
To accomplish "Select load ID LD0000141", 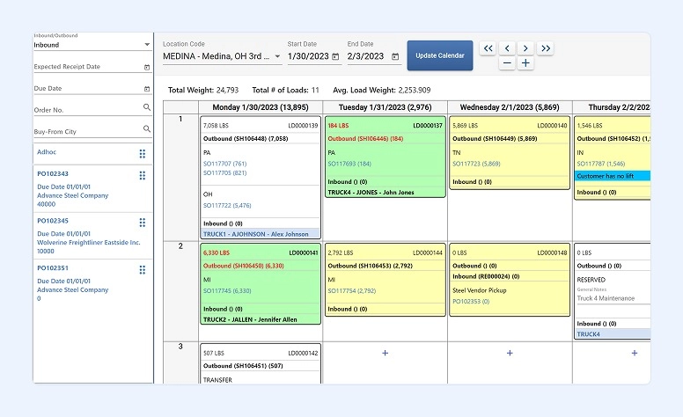I will click(x=303, y=252).
